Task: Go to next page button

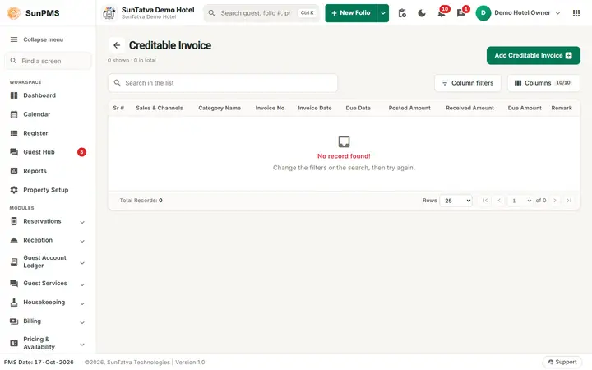Action: (x=555, y=201)
